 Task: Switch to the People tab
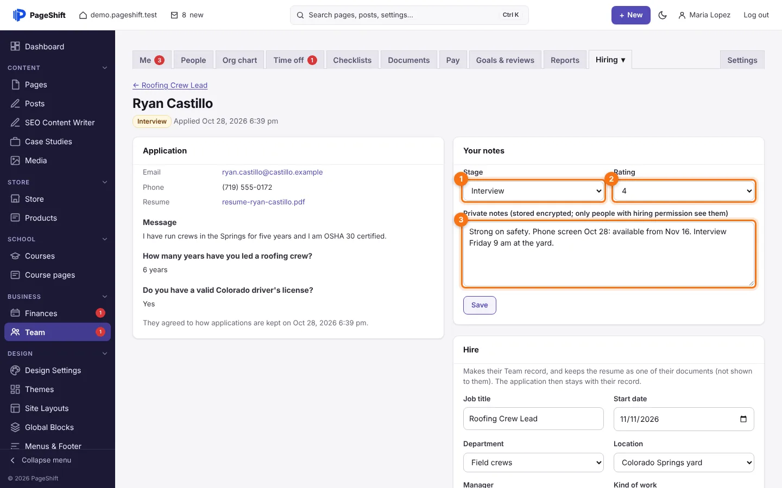pos(193,60)
